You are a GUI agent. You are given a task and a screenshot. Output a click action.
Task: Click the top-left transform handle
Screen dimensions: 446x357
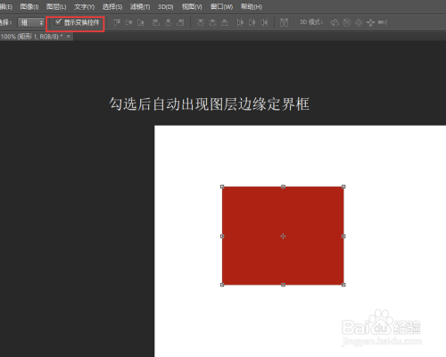coord(222,187)
